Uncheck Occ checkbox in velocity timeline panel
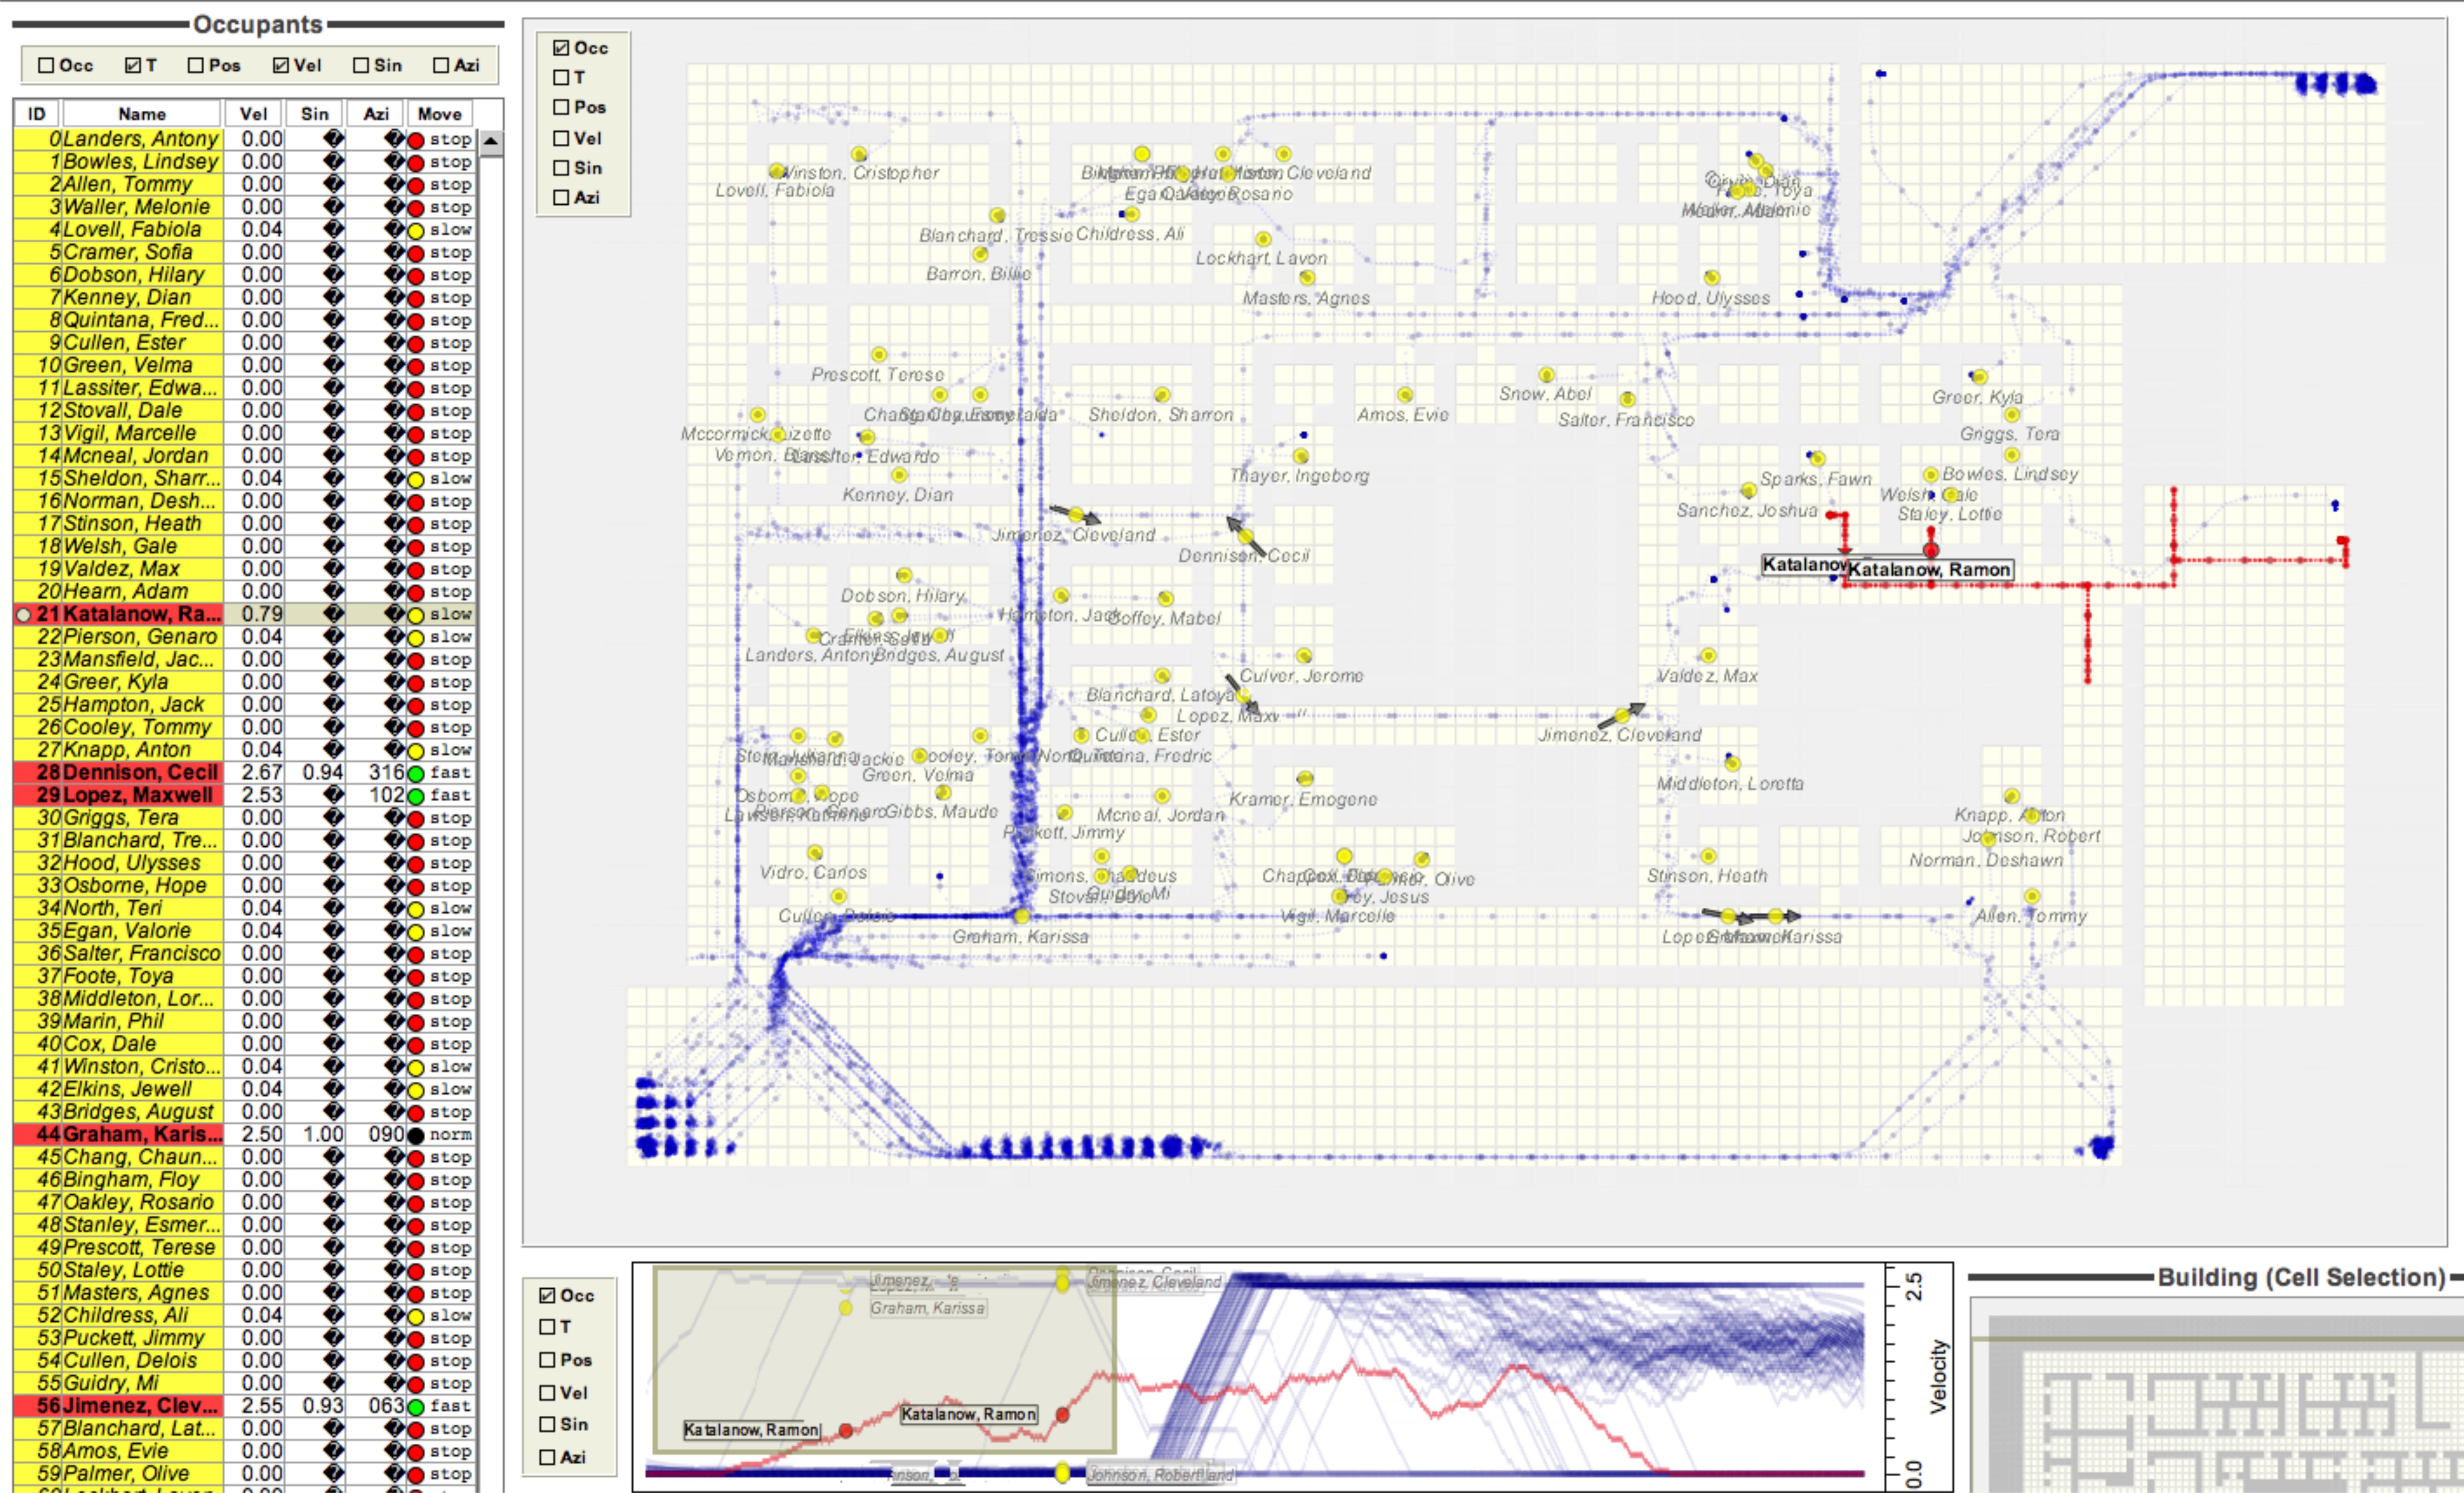This screenshot has height=1493, width=2464. (547, 1295)
